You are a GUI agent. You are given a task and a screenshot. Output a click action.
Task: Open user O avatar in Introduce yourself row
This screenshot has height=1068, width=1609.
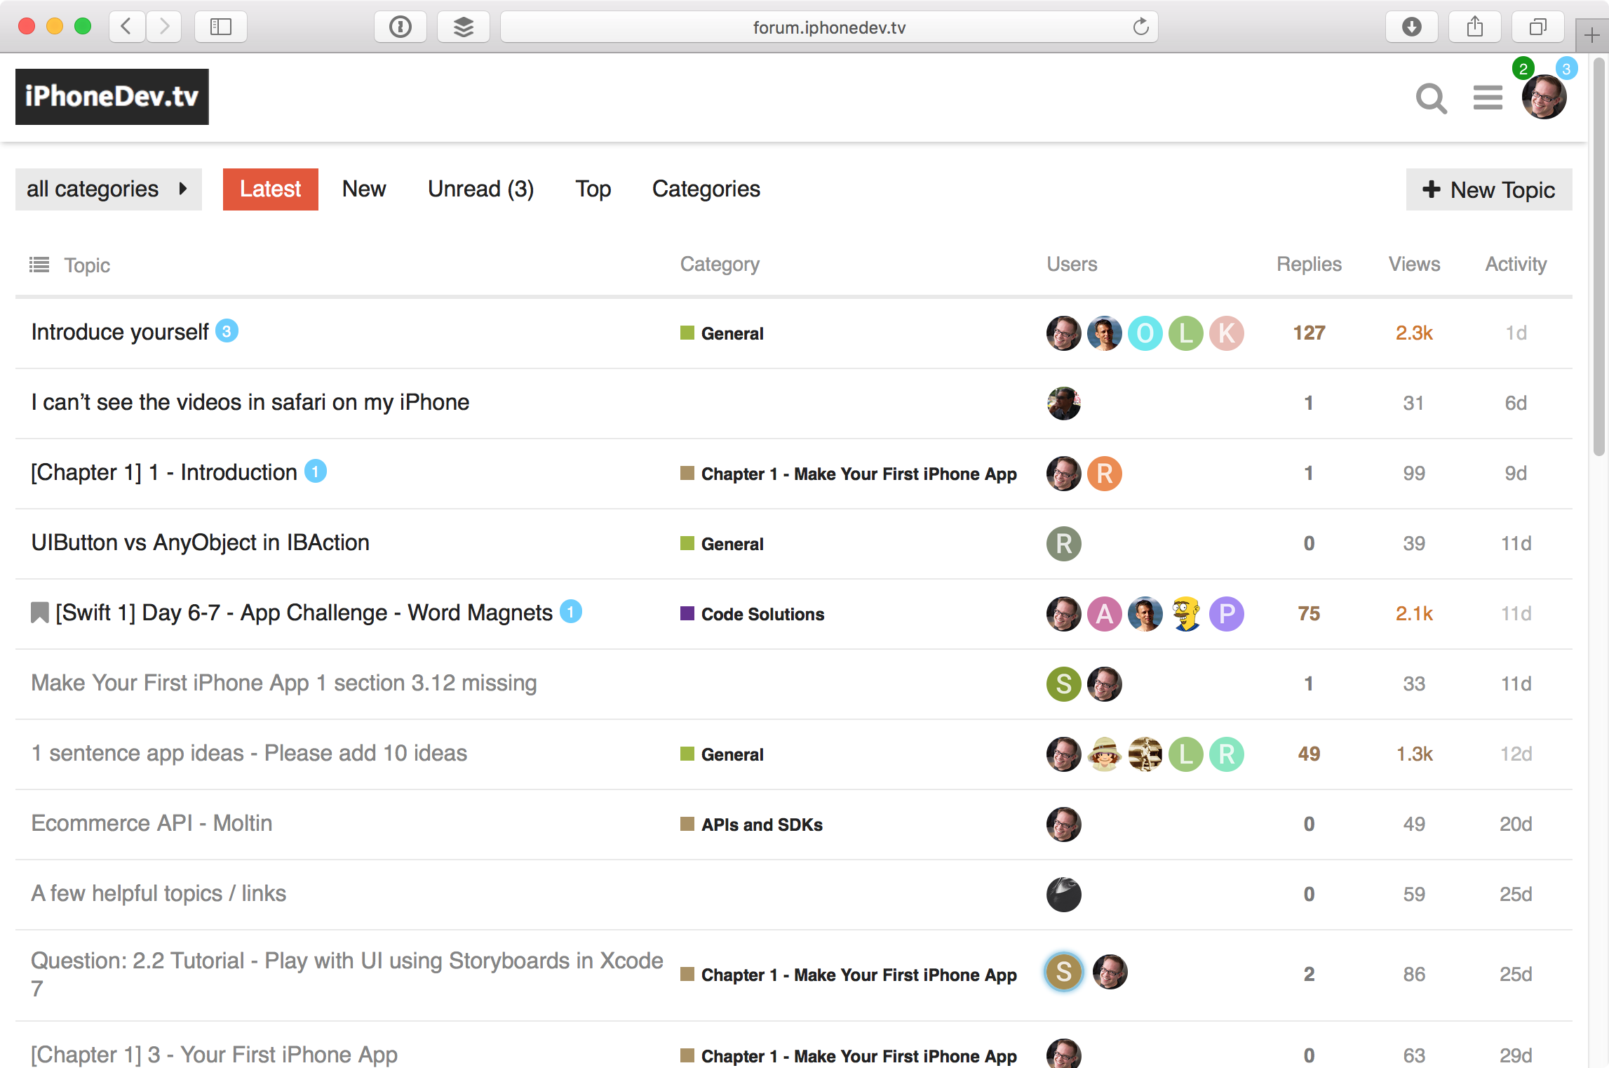pyautogui.click(x=1145, y=333)
